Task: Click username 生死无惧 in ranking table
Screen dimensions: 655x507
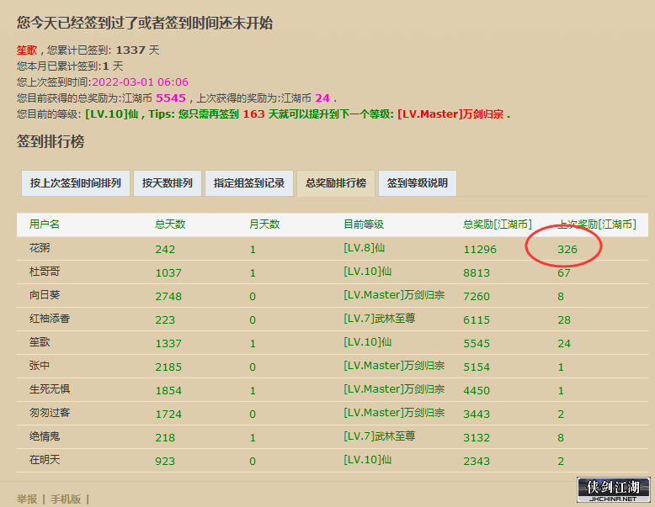Action: coord(50,389)
